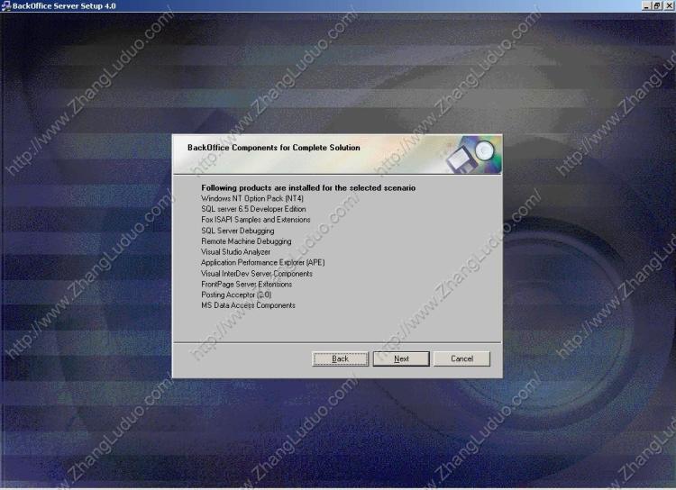Close the BackOffice Server Setup window
The height and width of the screenshot is (490, 676).
point(669,5)
